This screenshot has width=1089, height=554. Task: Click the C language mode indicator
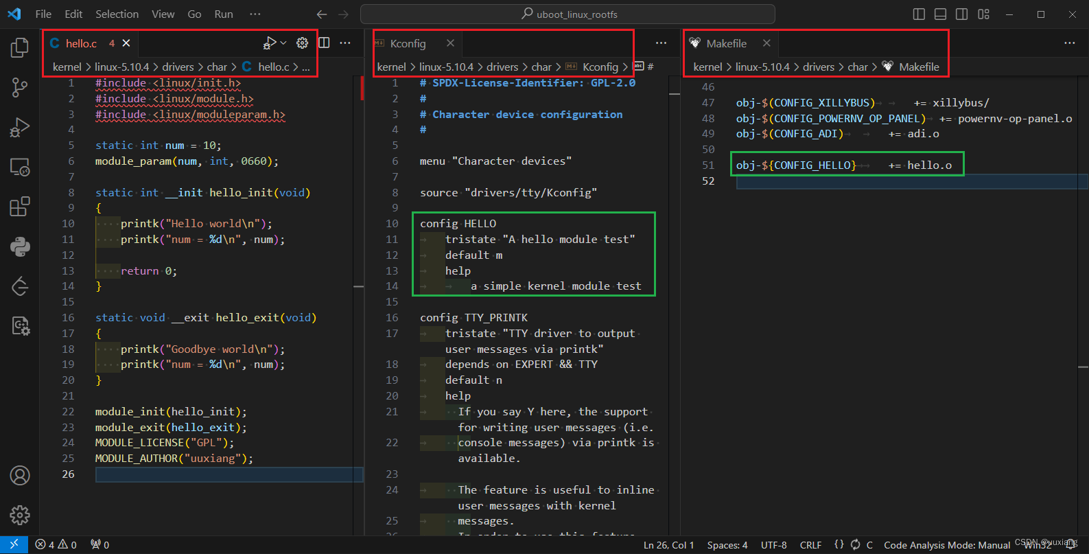(x=869, y=545)
